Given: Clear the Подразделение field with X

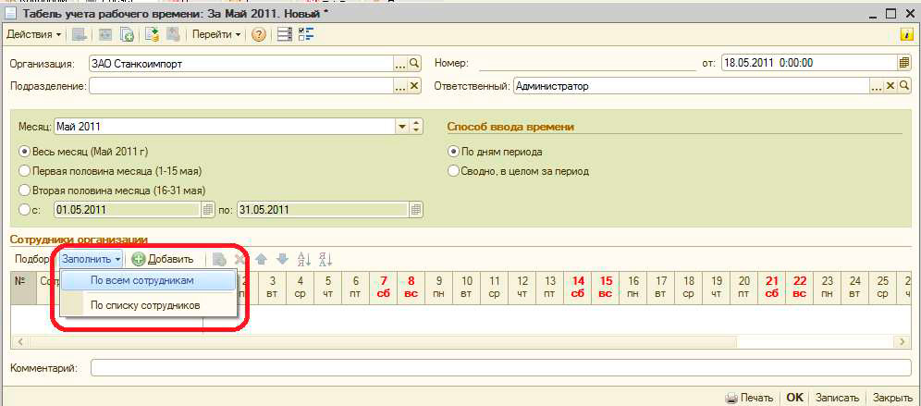Looking at the screenshot, I should tap(414, 86).
